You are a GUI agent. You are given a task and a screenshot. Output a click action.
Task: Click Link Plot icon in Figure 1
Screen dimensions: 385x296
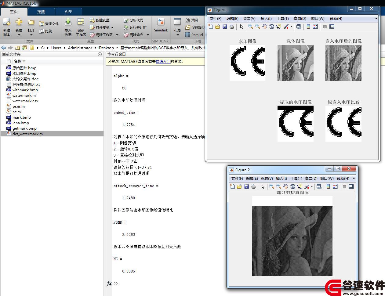(x=299, y=27)
